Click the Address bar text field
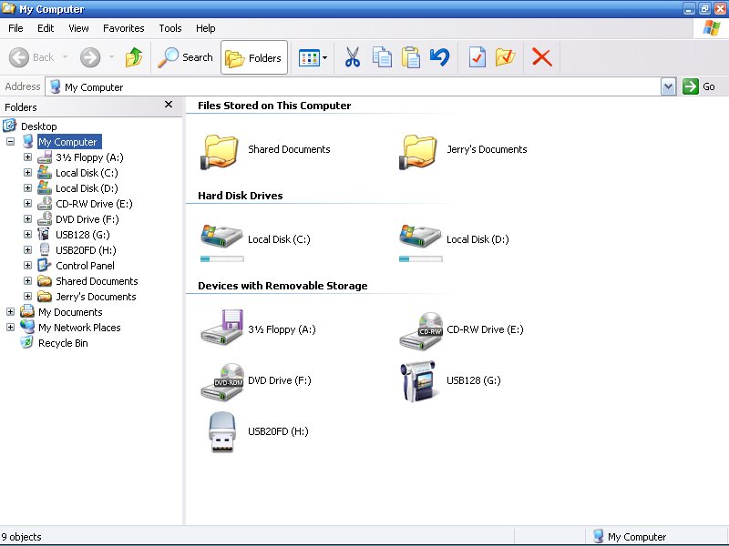 pos(355,87)
